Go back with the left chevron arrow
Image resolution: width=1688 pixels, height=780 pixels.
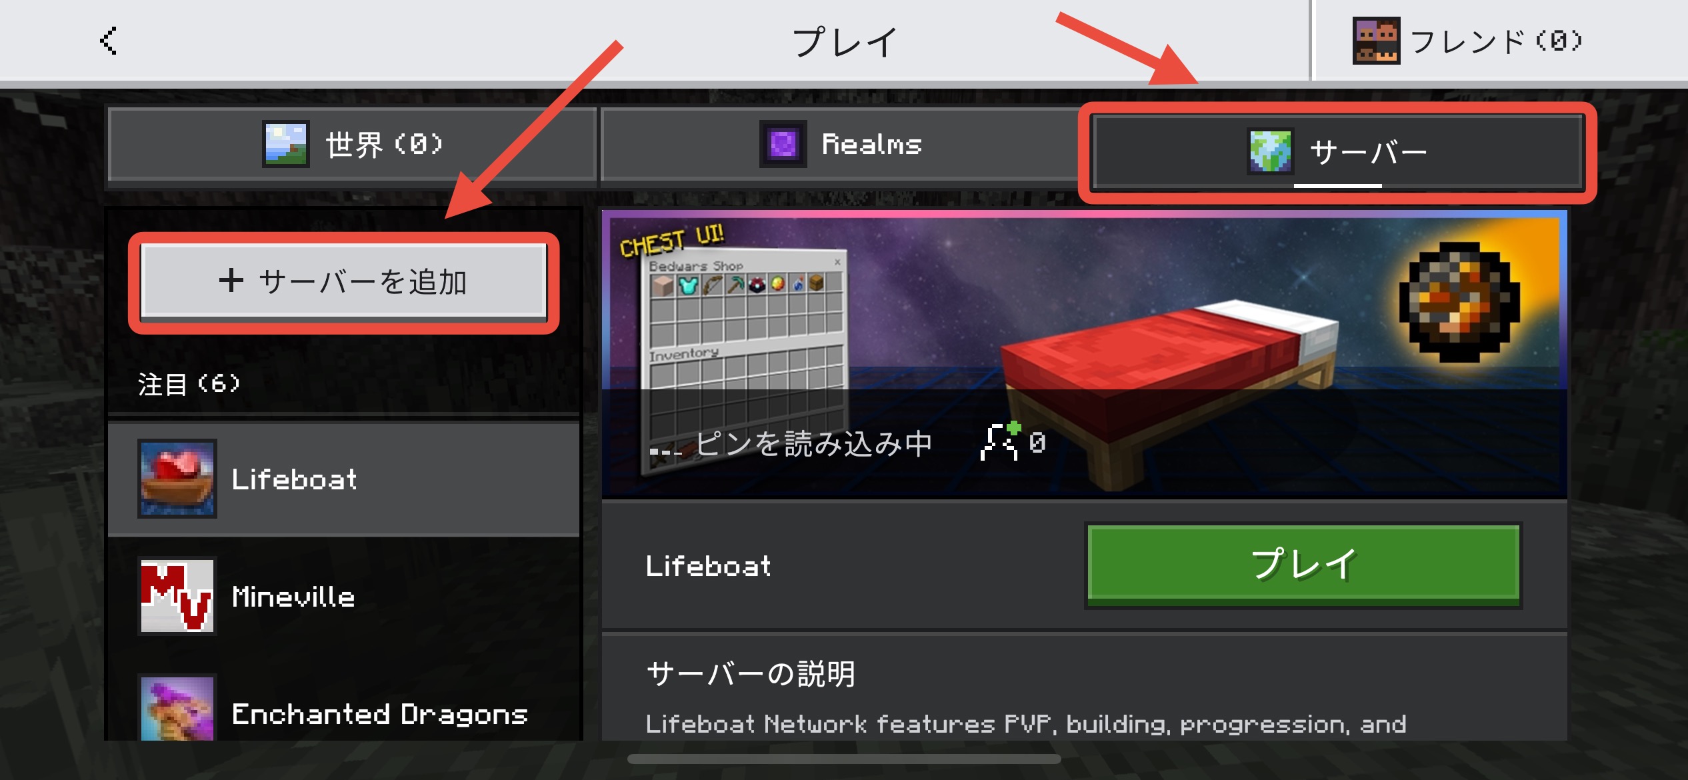[x=109, y=41]
